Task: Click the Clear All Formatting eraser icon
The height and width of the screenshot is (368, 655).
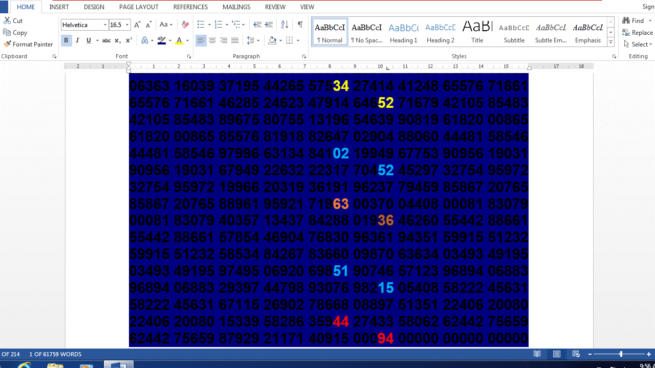Action: pyautogui.click(x=186, y=25)
